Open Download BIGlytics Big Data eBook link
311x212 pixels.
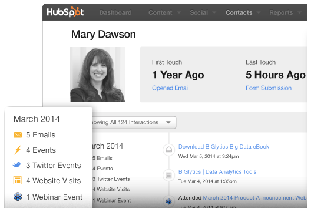224,147
